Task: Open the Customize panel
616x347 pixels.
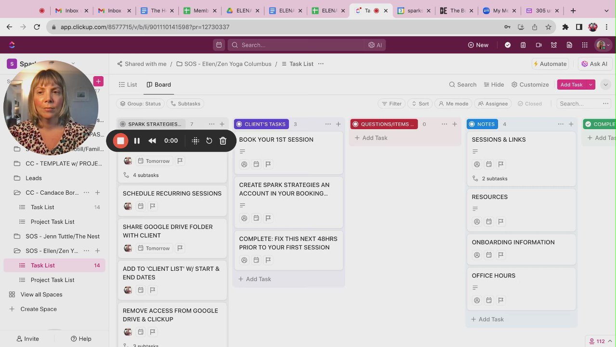Action: (530, 84)
